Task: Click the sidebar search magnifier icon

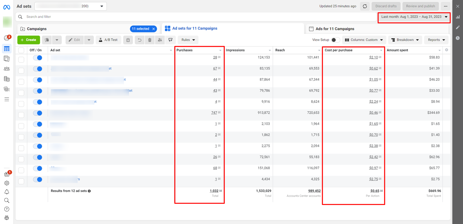Action: click(x=7, y=200)
